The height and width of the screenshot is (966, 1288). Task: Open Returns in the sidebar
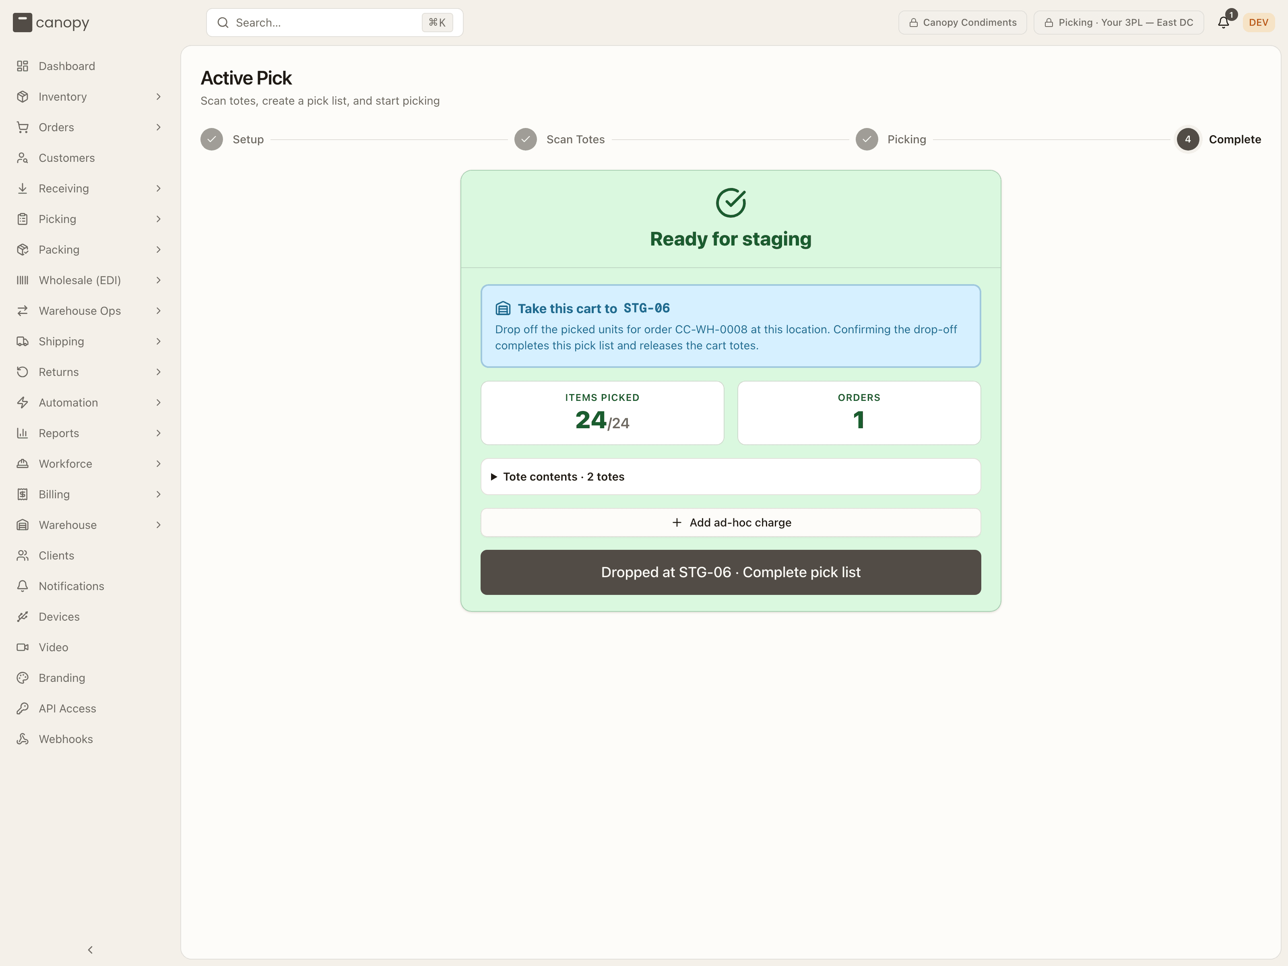tap(90, 372)
